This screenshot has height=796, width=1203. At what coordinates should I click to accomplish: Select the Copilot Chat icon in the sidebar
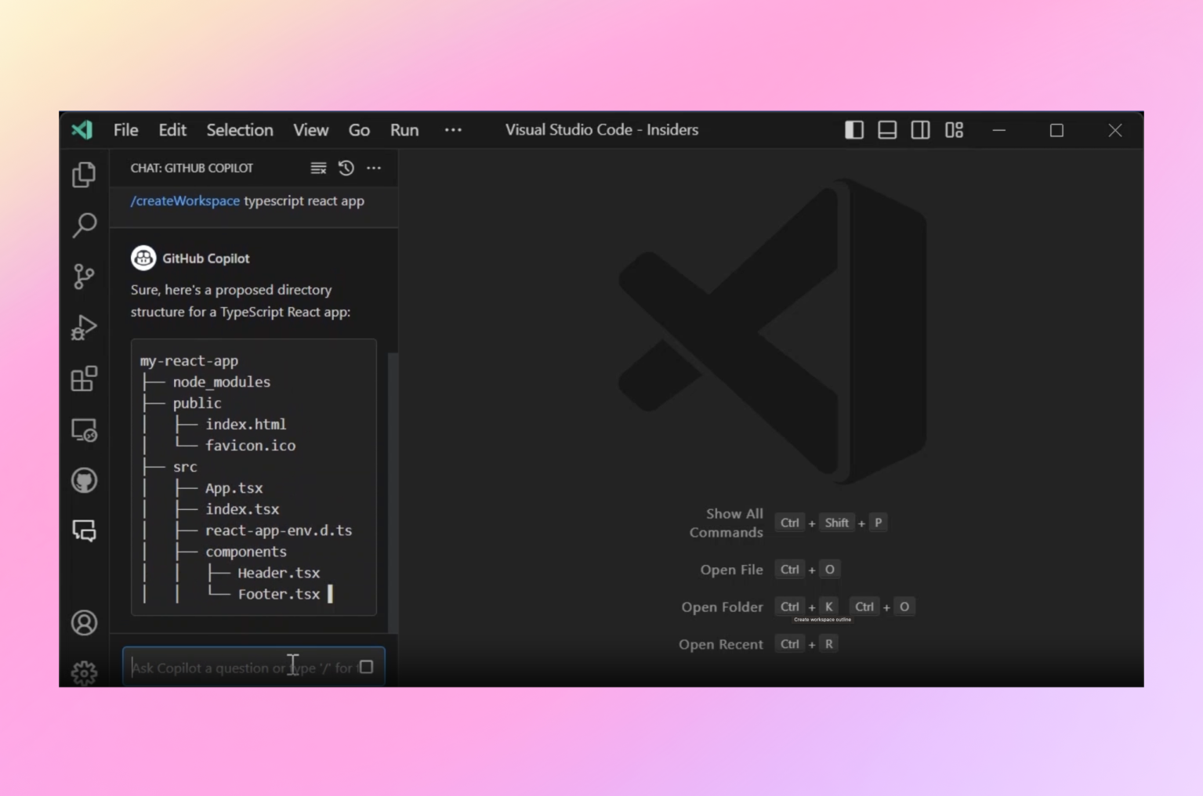pos(84,530)
